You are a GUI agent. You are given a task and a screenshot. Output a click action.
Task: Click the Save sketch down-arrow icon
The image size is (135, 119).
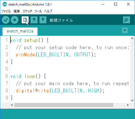pyautogui.click(x=43, y=20)
